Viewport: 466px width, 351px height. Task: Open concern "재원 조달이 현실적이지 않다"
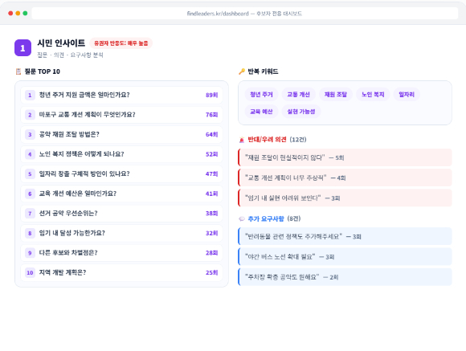[345, 157]
